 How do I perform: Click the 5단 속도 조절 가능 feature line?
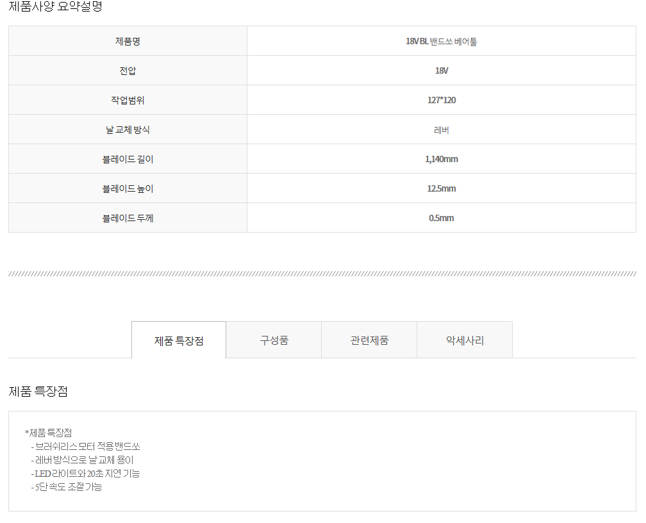(x=68, y=487)
